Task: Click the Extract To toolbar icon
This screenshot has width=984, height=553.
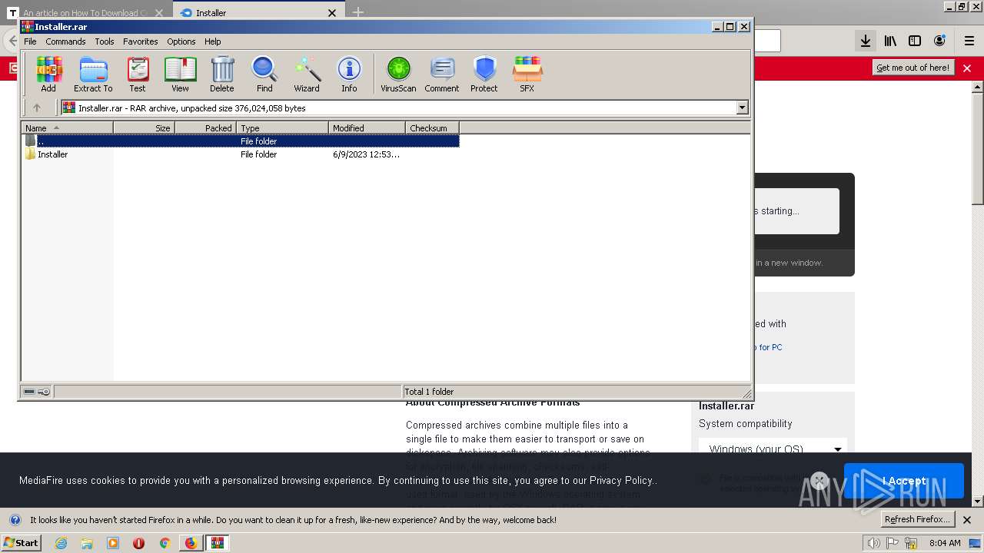Action: [x=93, y=75]
